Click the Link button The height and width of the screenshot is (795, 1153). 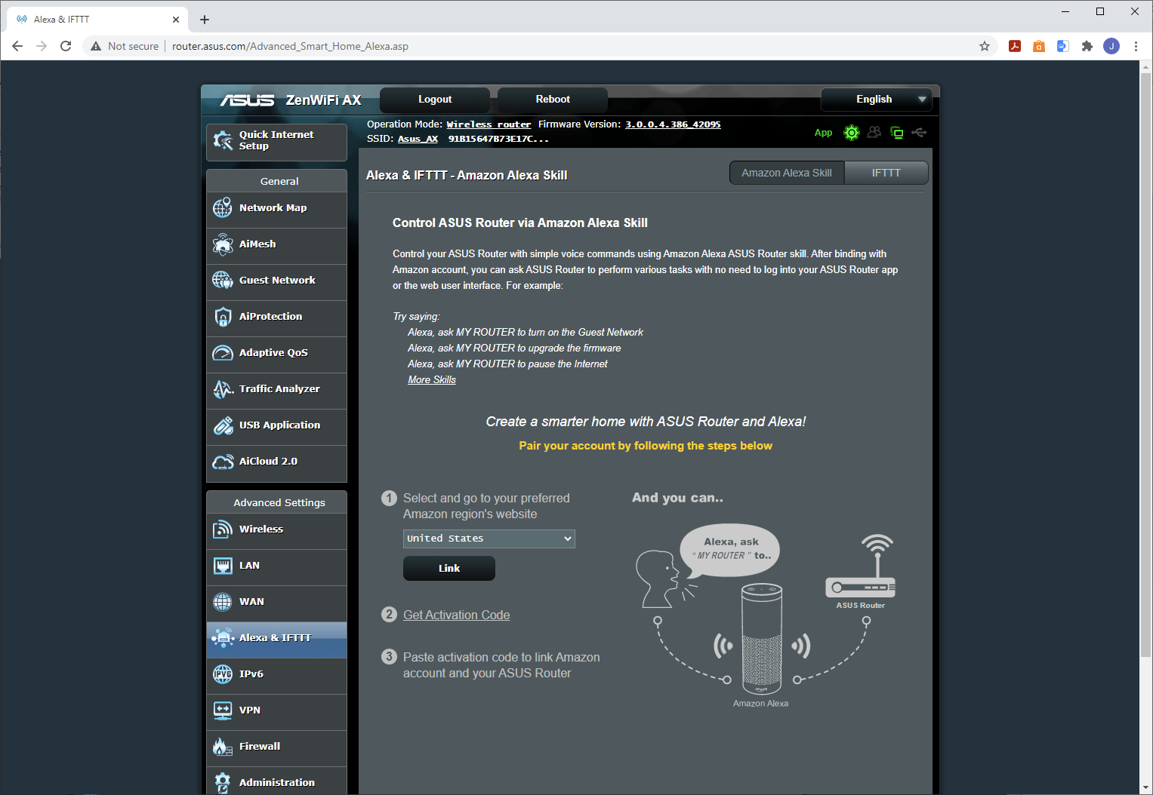[x=449, y=568]
